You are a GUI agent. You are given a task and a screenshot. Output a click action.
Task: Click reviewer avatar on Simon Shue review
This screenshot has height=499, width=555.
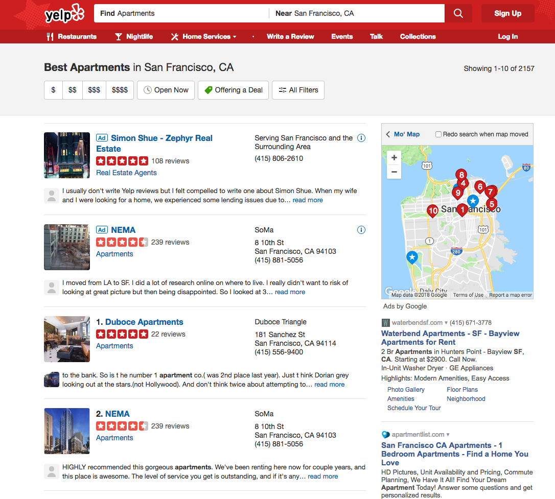point(52,196)
